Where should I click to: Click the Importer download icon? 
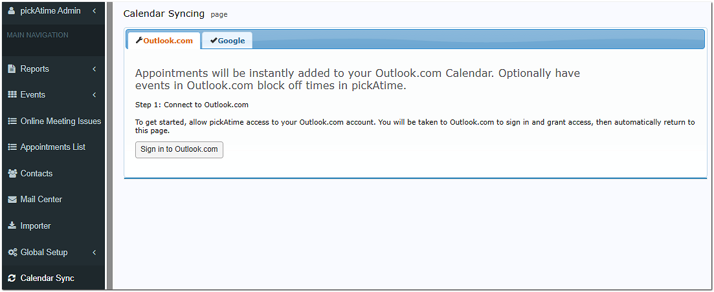point(12,226)
